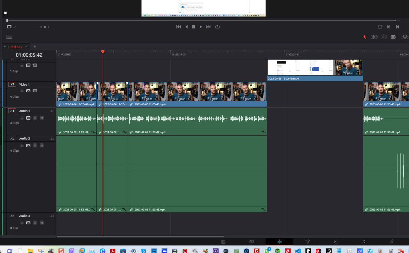Click the marker dot between the arrows
This screenshot has width=409, height=253.
(x=45, y=27)
